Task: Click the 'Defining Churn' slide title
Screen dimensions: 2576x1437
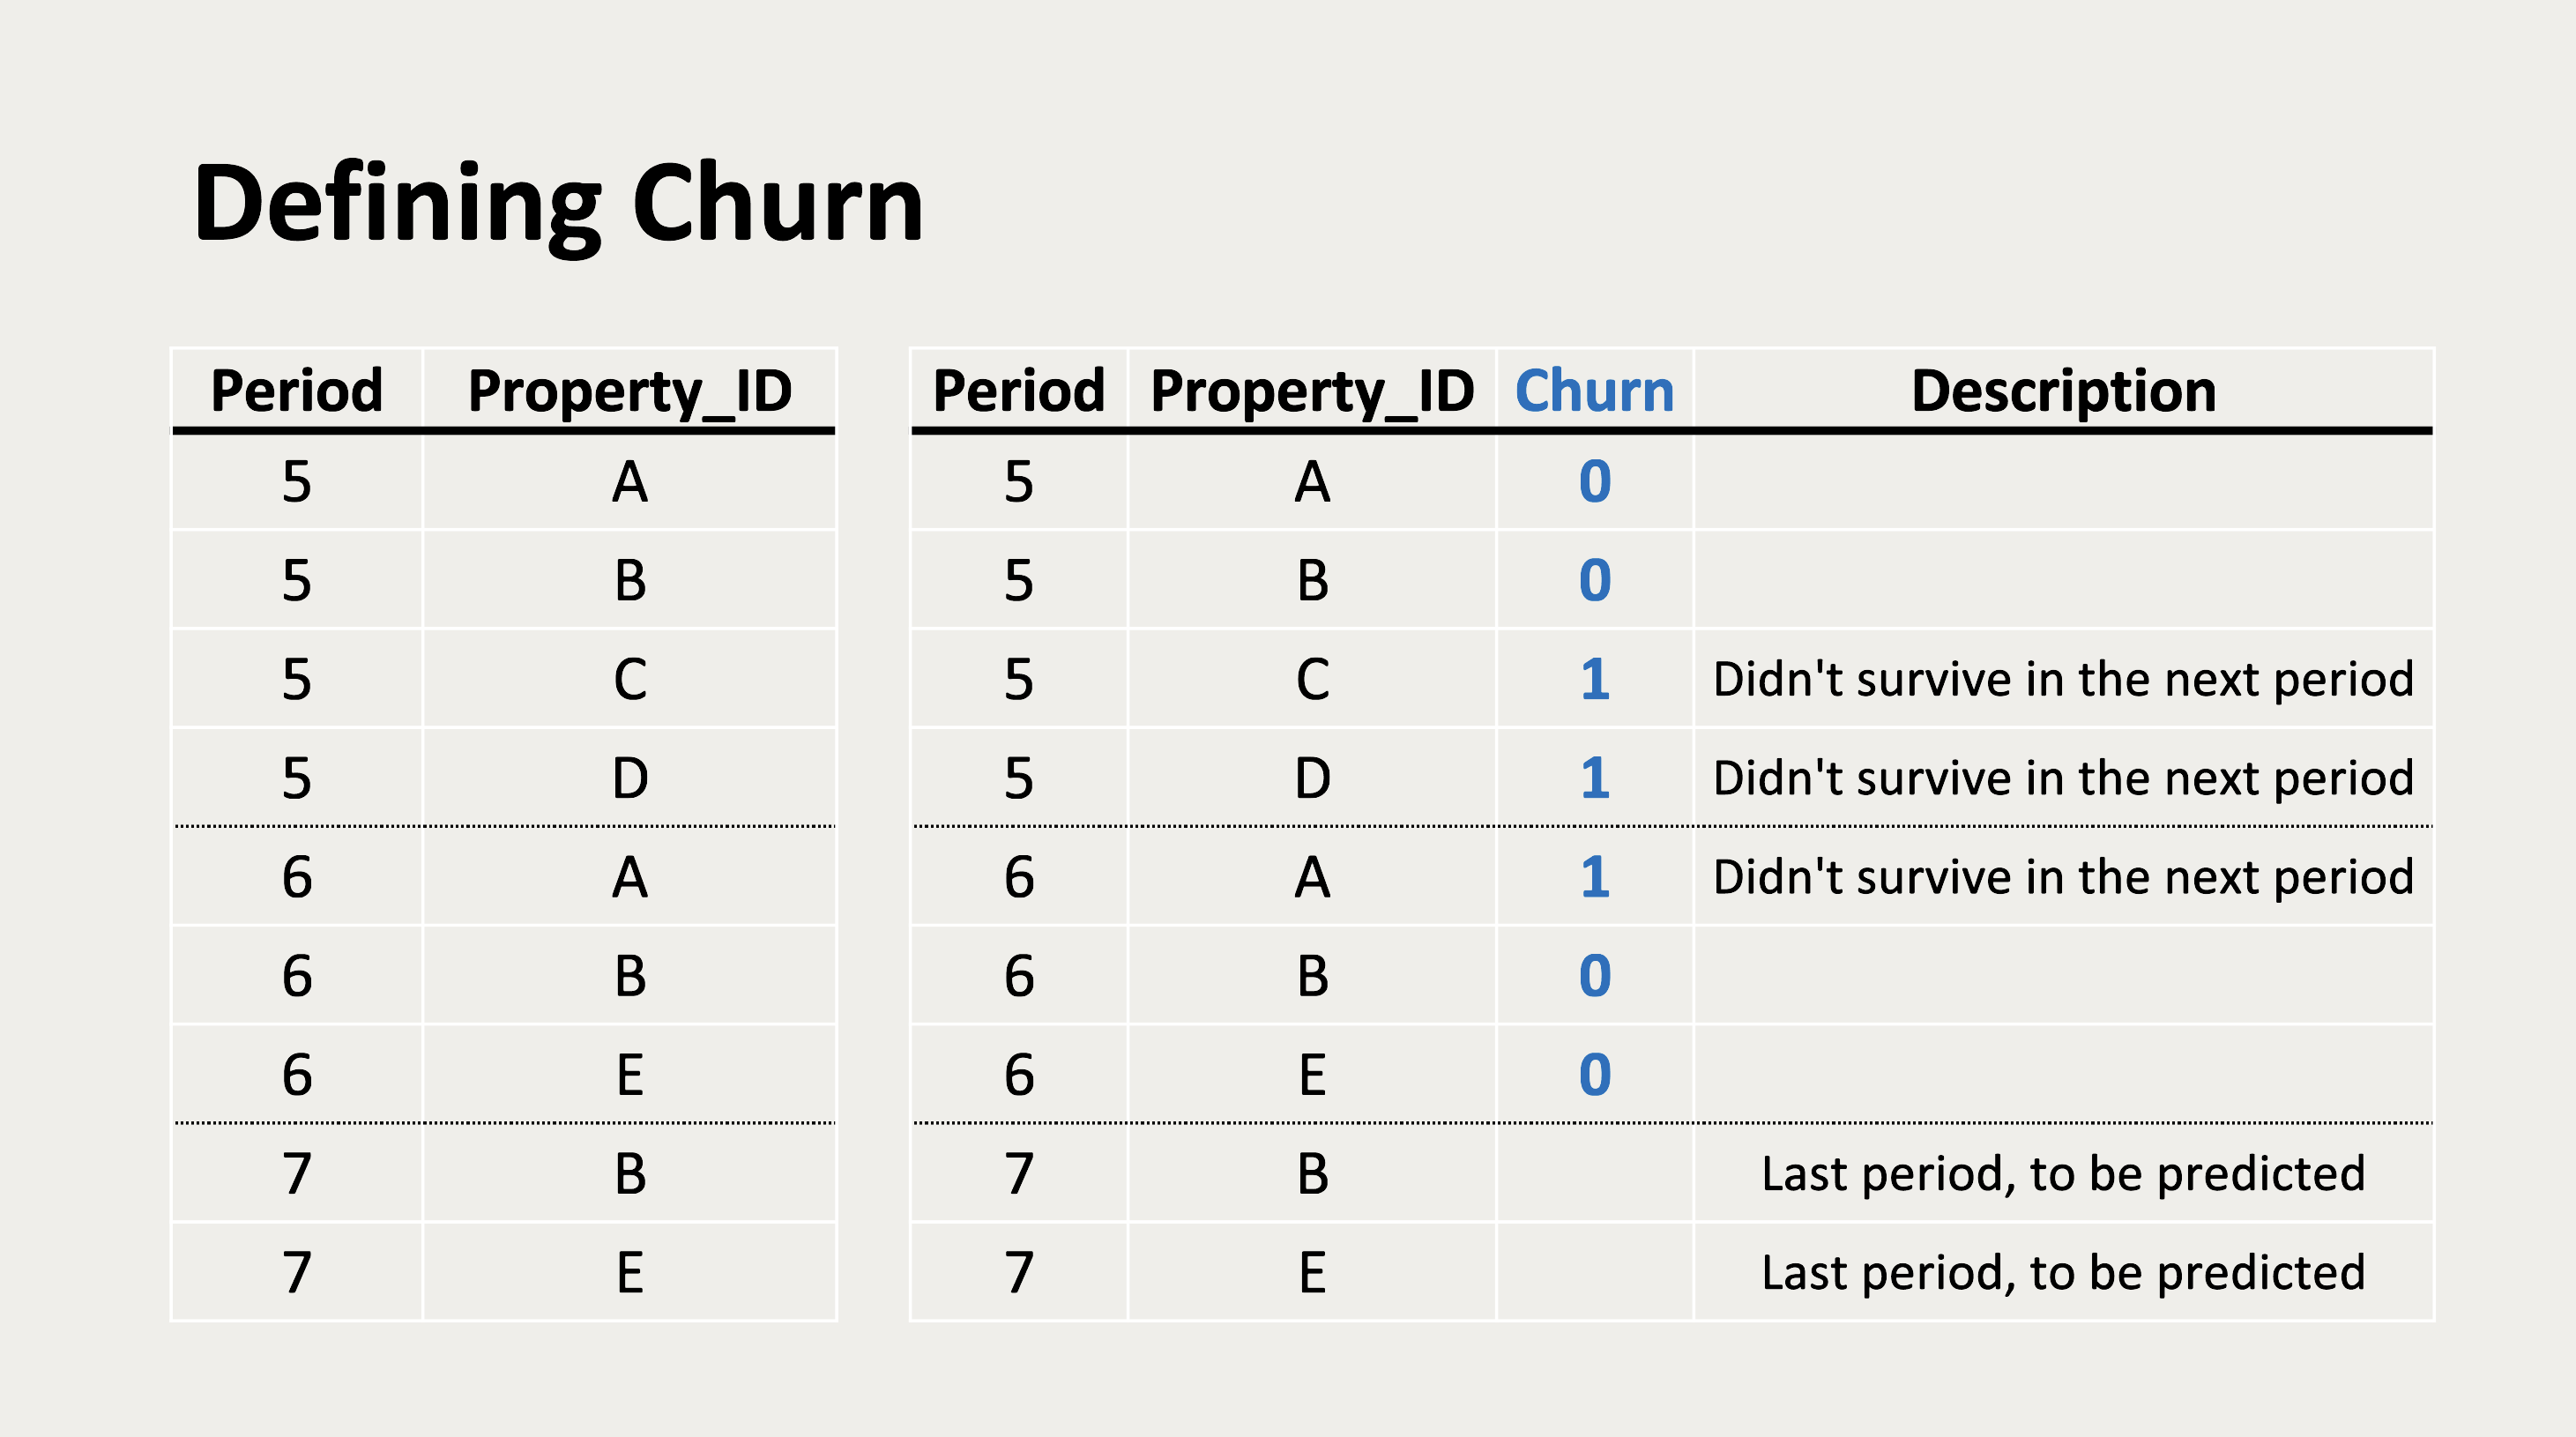Action: [558, 205]
